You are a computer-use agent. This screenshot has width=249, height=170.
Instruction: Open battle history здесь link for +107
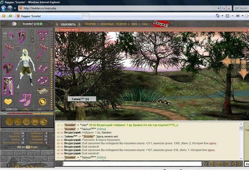click(x=211, y=150)
